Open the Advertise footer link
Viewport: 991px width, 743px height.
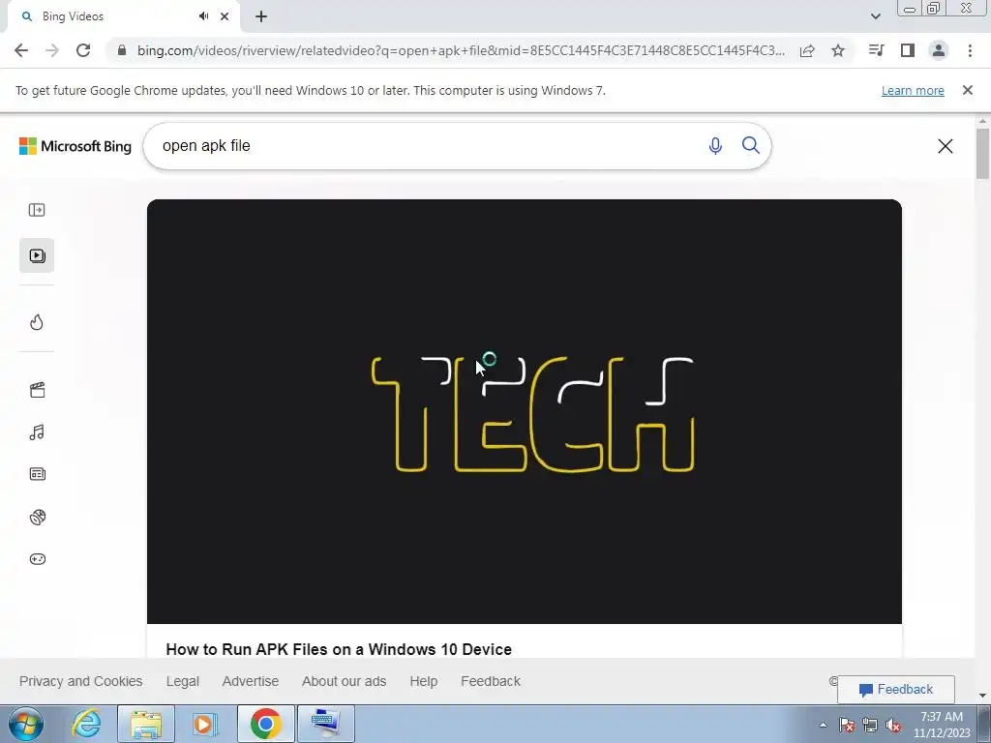coord(251,681)
